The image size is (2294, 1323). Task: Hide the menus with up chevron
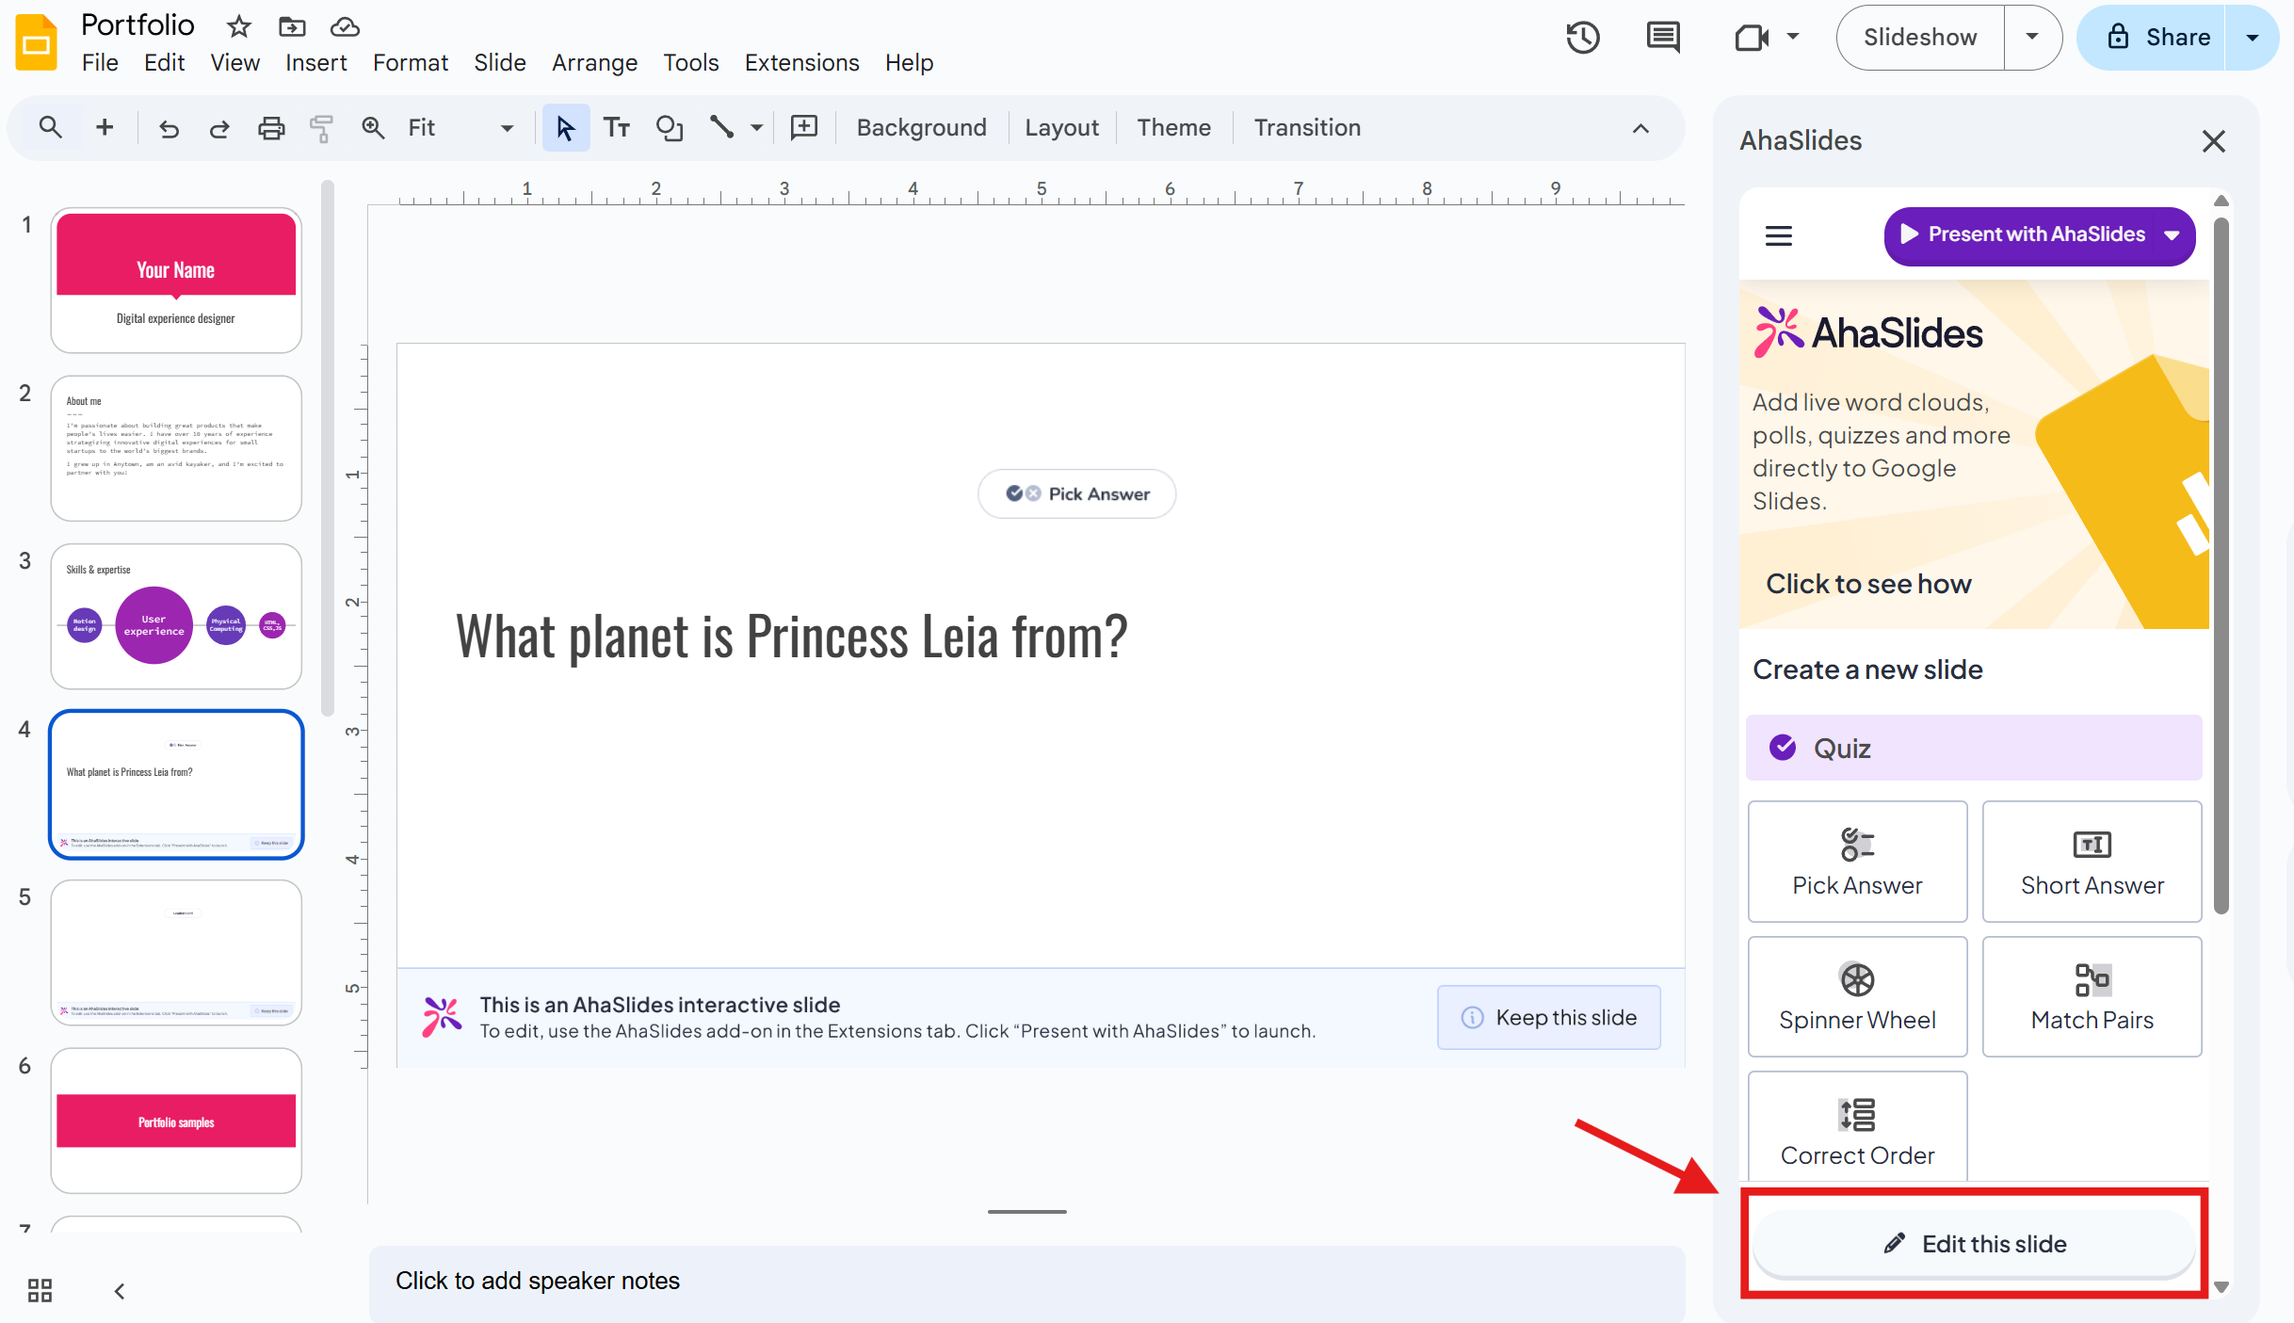click(1640, 128)
